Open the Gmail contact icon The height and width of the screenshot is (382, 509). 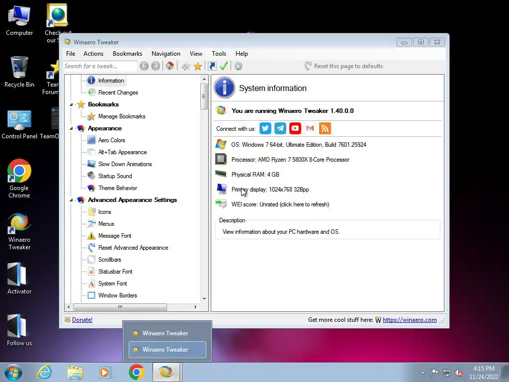point(310,128)
